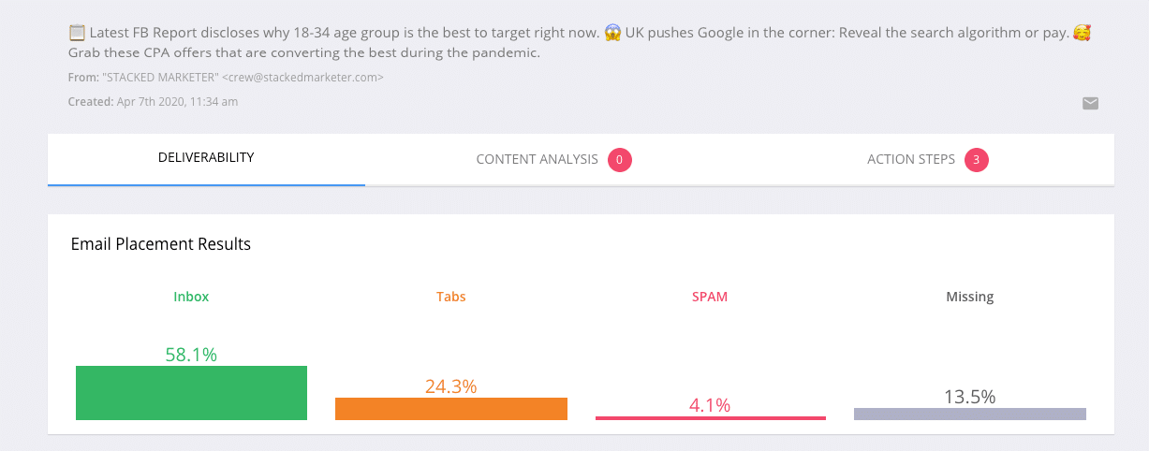
Task: Click the Action Steps count badge
Action: pyautogui.click(x=977, y=160)
